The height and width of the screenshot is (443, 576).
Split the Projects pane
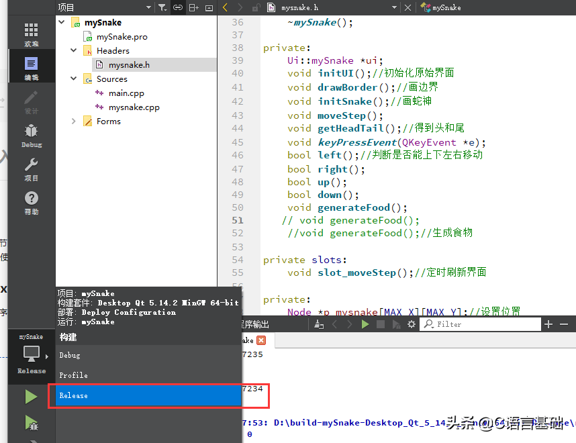point(193,7)
